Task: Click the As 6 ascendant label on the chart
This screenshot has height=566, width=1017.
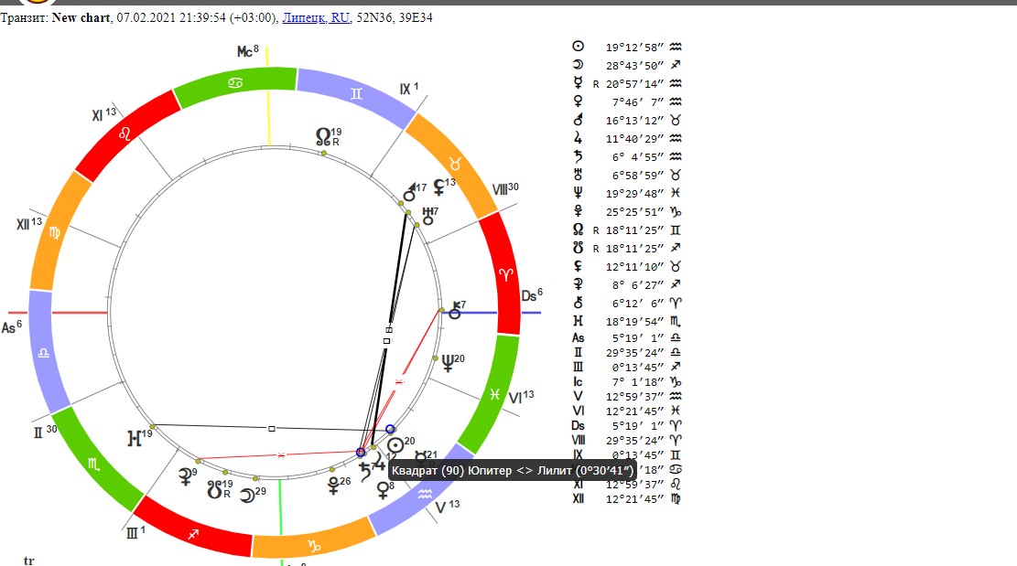Action: pos(12,327)
